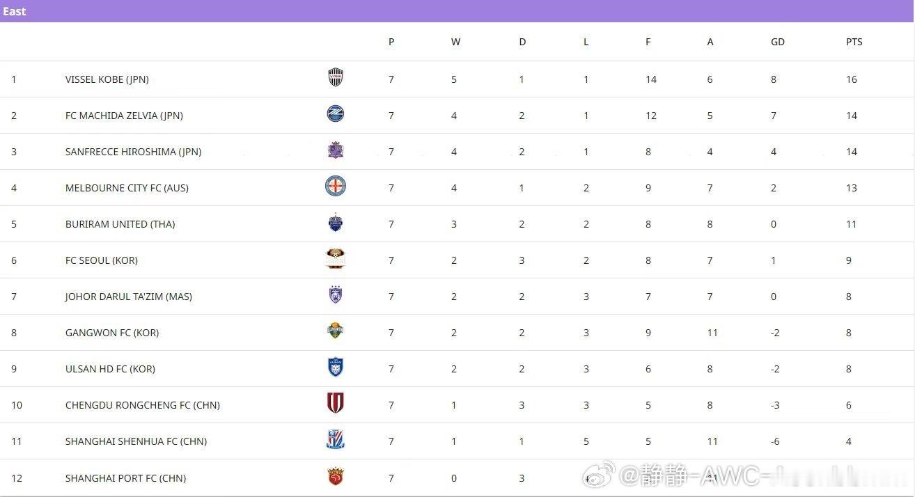Click the FC SEOUL (KOR) team name

click(x=102, y=260)
